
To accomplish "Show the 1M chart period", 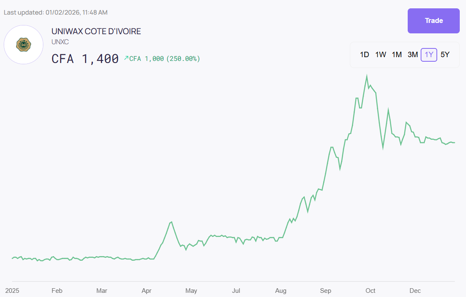I will [x=396, y=55].
